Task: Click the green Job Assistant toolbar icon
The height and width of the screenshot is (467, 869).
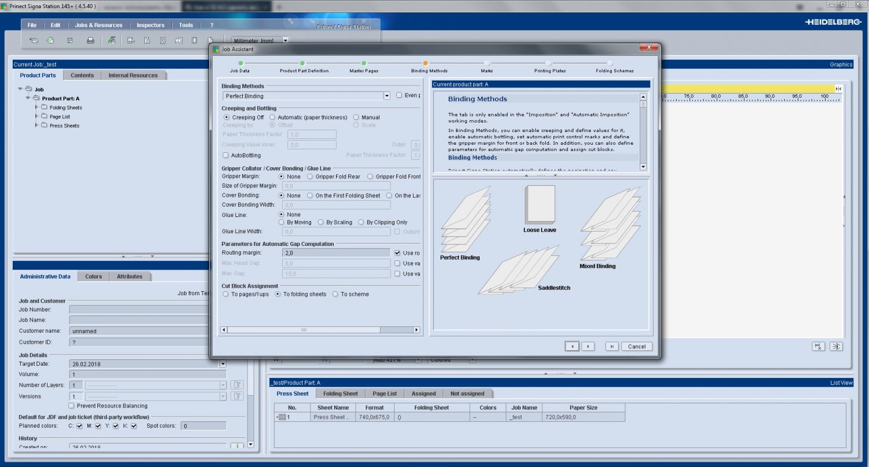Action: 112,41
